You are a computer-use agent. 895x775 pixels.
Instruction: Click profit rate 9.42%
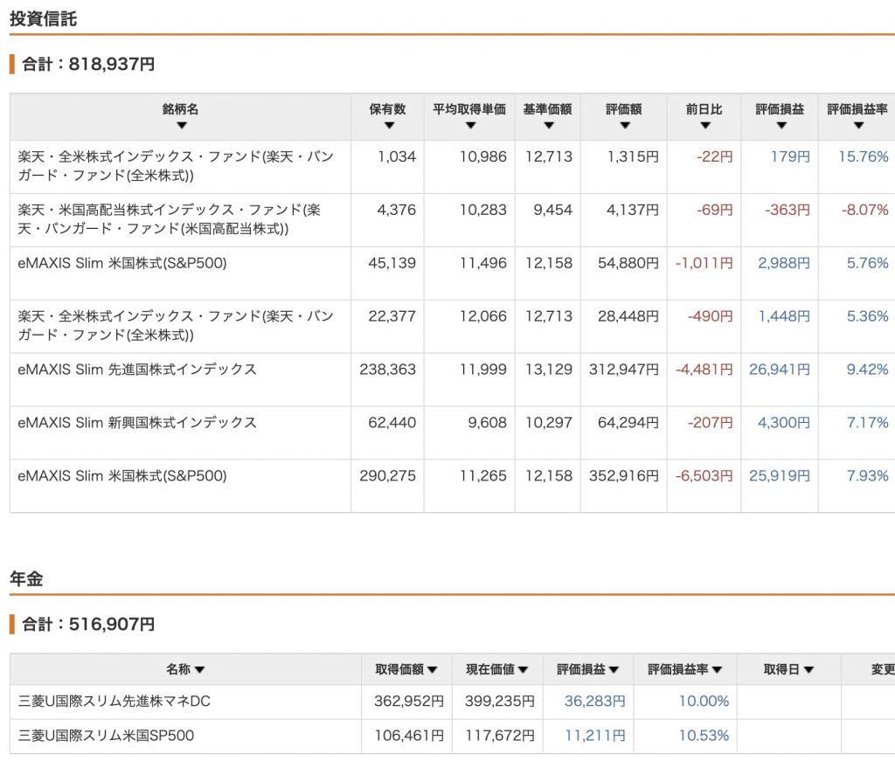[x=868, y=370]
